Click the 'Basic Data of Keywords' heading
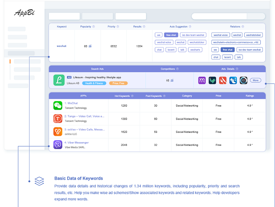Screen dimensions: 275x207 tap(79, 178)
